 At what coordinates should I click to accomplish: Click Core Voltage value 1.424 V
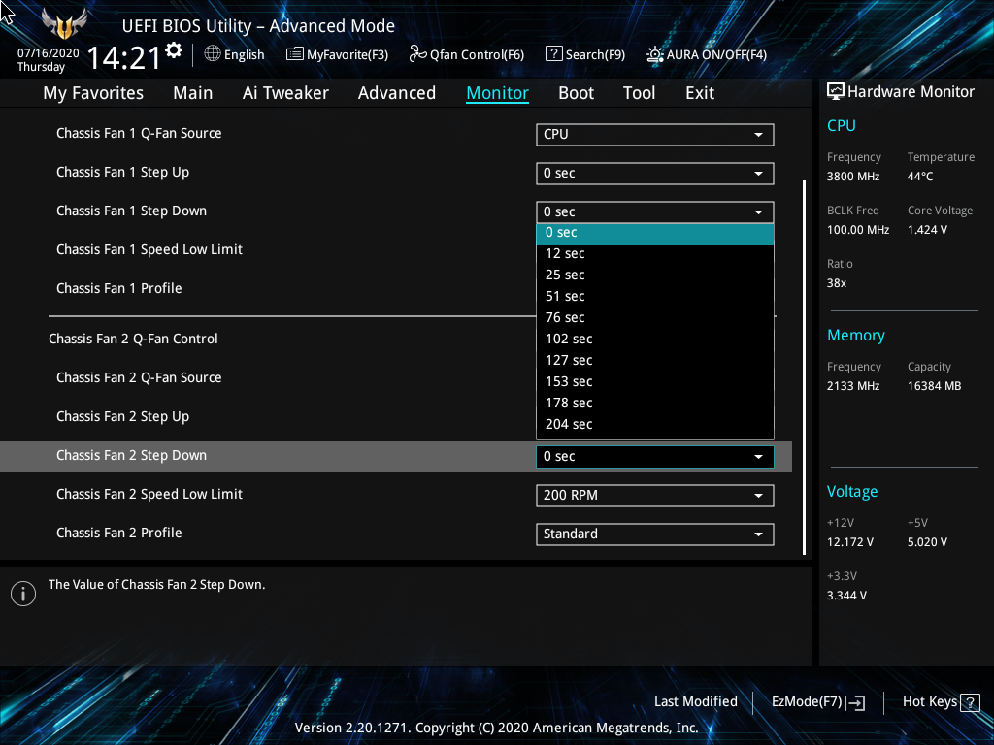927,230
